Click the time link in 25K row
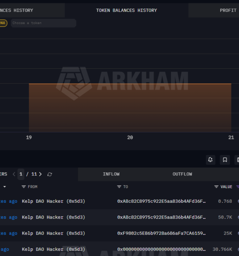Viewport: 239px width, 256px height. tap(9, 233)
